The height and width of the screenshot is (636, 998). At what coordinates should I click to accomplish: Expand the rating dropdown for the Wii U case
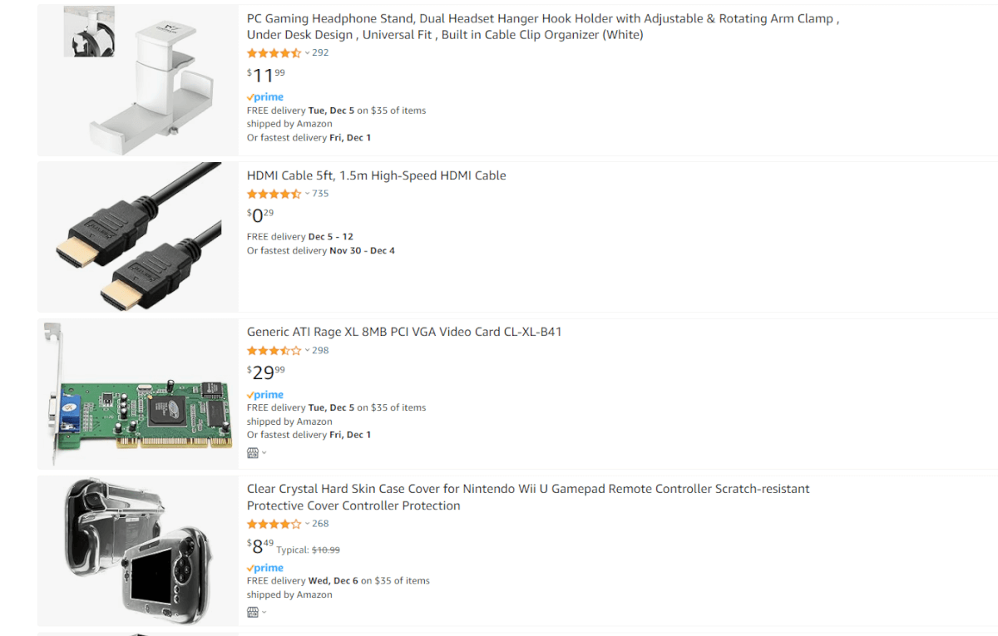click(x=307, y=524)
